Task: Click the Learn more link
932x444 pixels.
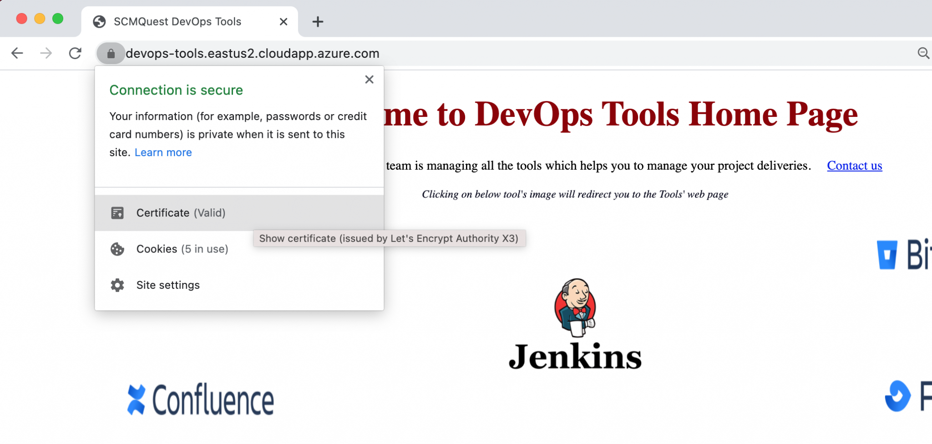Action: (163, 152)
